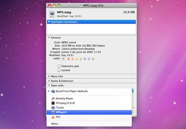Collapse the Spotlight Comments section

click(49, 22)
